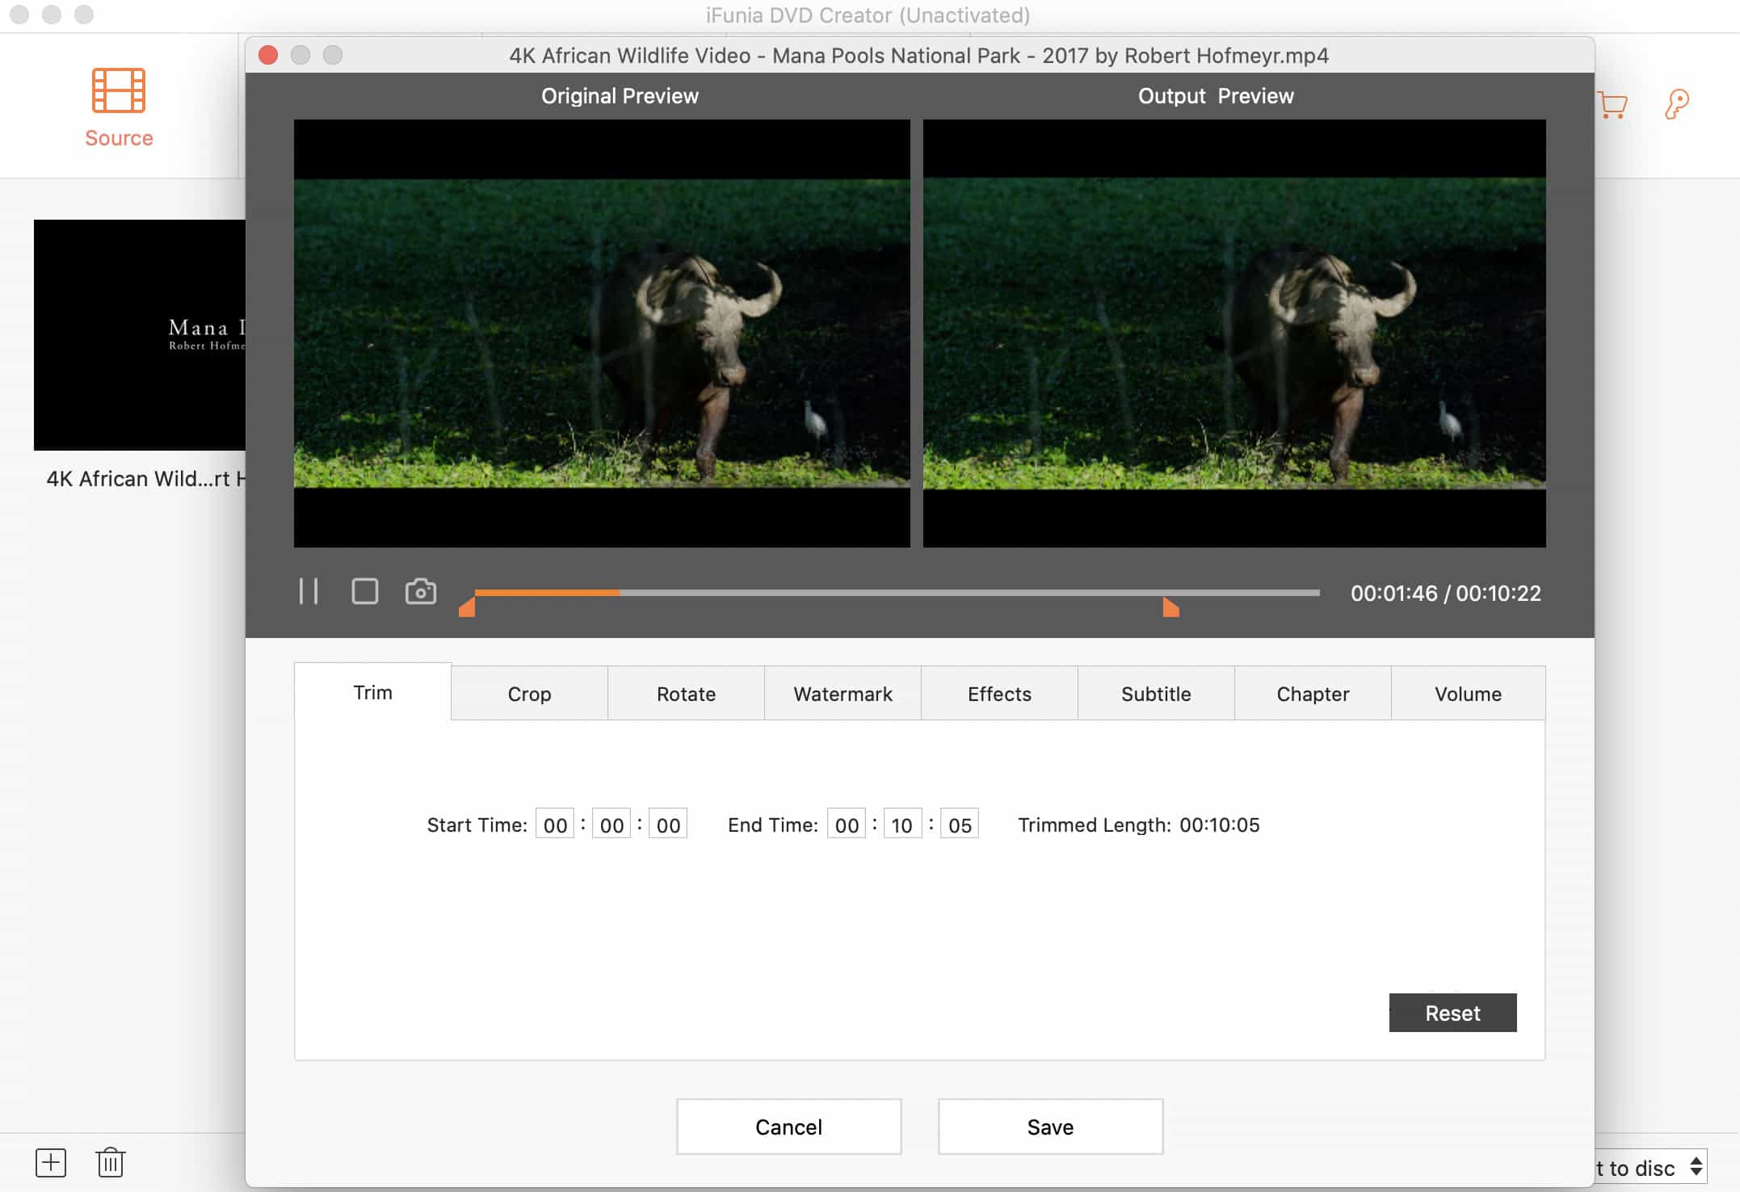Stop the video preview playback
This screenshot has height=1192, width=1740.
364,592
